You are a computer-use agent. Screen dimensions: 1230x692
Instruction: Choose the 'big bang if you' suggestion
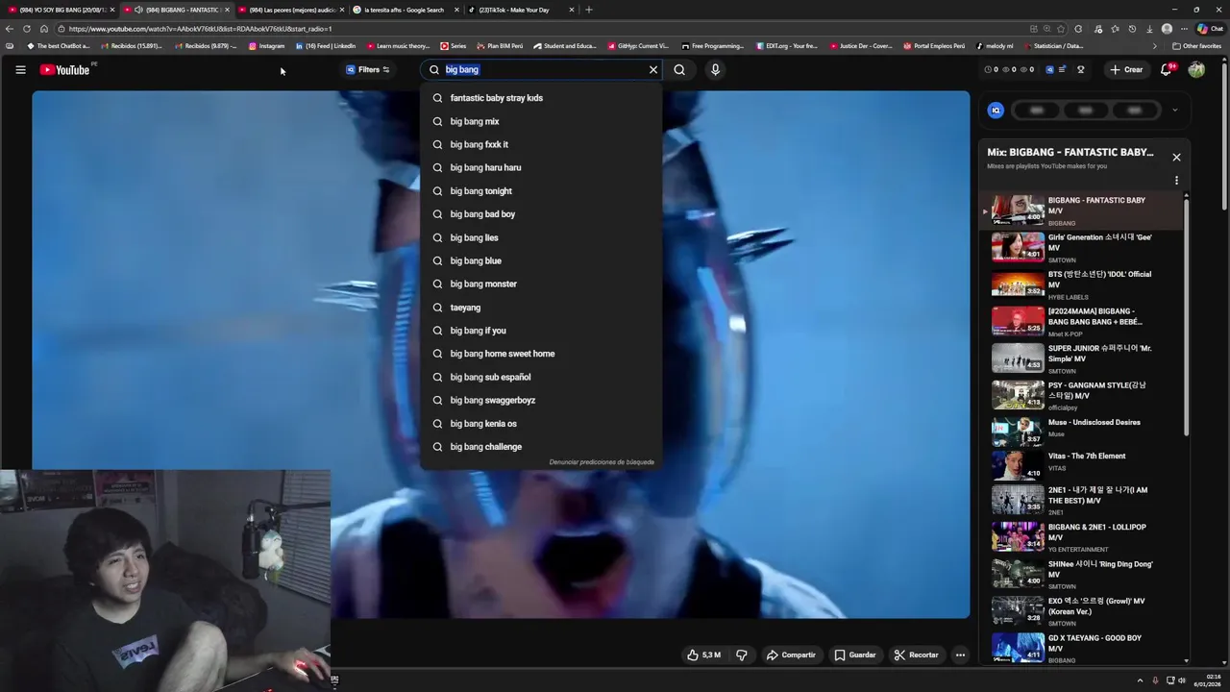(541, 331)
